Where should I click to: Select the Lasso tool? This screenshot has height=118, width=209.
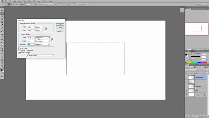coord(2,16)
